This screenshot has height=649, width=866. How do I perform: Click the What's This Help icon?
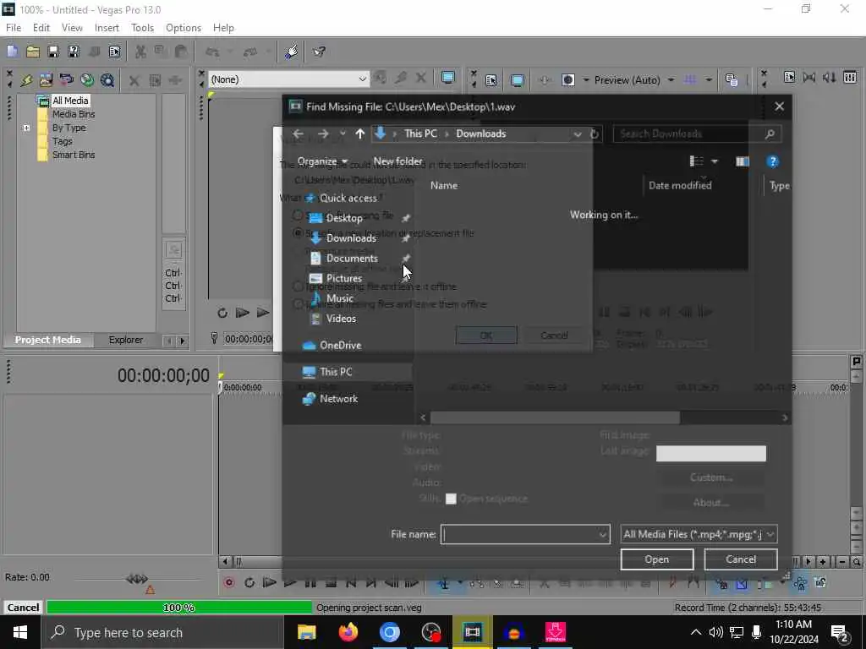click(319, 52)
